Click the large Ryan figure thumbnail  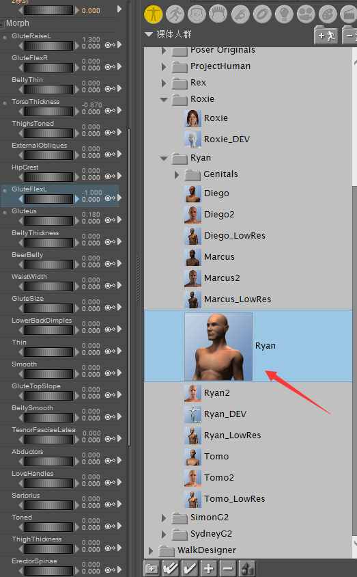click(218, 347)
